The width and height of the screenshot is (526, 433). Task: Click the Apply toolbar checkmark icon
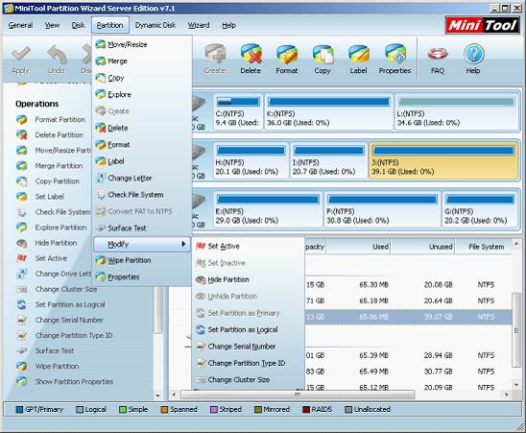[21, 55]
